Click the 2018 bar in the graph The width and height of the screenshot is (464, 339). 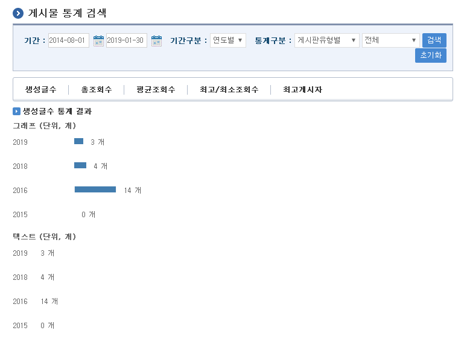tap(80, 165)
